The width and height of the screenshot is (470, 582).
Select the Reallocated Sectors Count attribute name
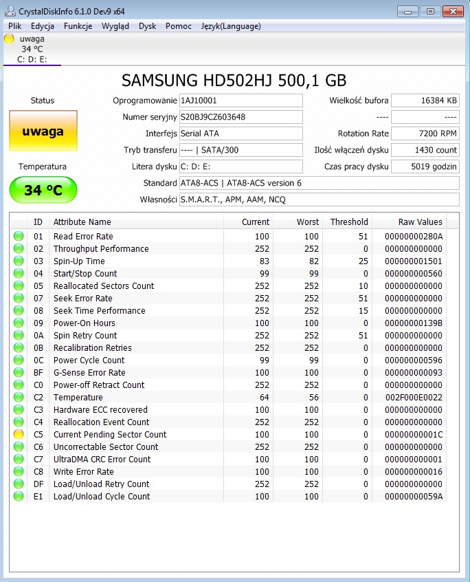[104, 285]
